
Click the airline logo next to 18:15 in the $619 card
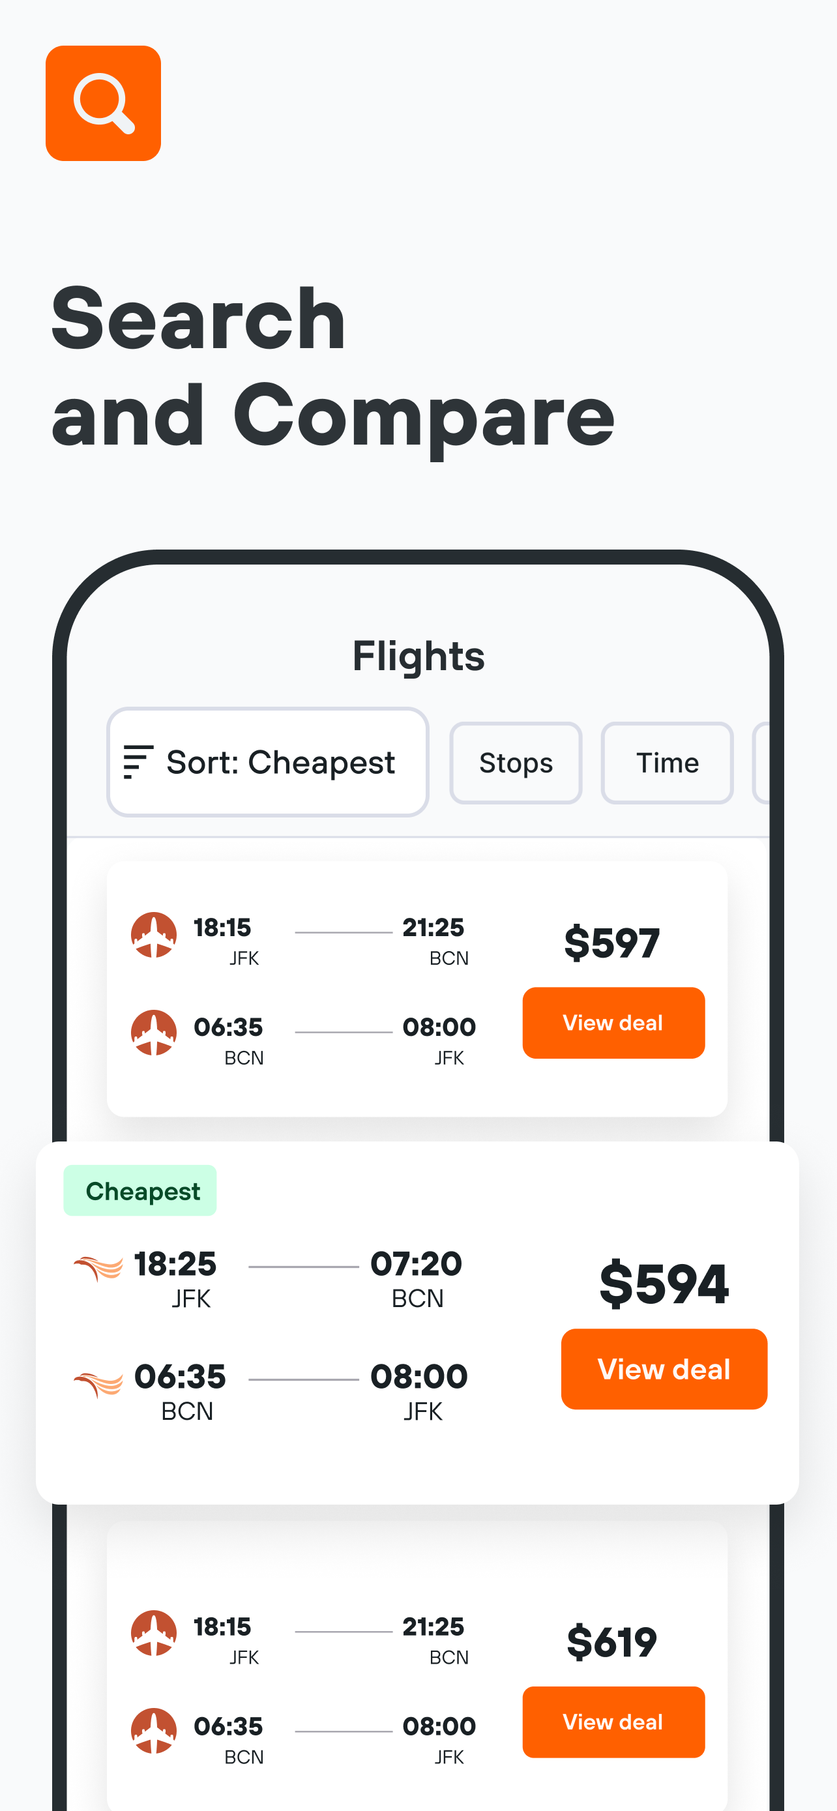(x=154, y=1633)
